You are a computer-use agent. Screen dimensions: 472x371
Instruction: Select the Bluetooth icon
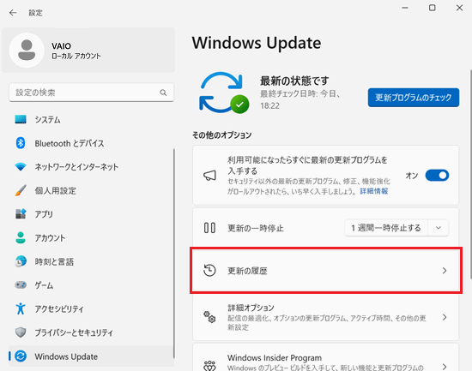(x=21, y=143)
